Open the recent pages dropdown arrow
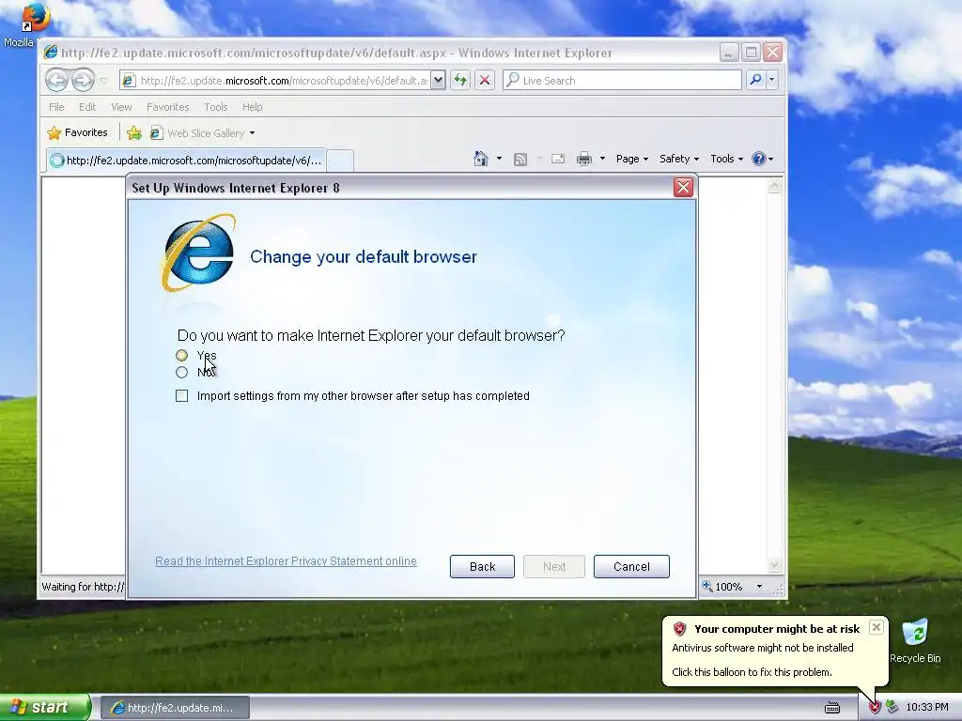Screen dimensions: 962x721 103,81
